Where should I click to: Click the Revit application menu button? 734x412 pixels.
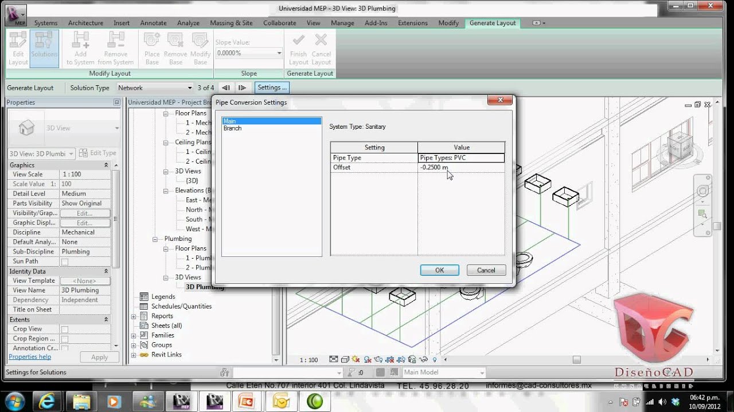tap(16, 15)
